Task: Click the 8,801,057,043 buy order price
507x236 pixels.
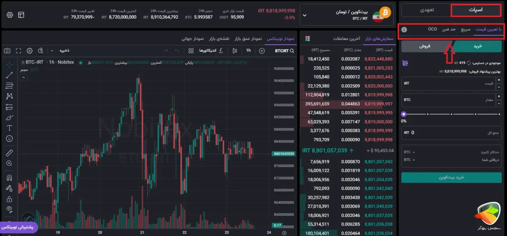Action: tap(378, 162)
